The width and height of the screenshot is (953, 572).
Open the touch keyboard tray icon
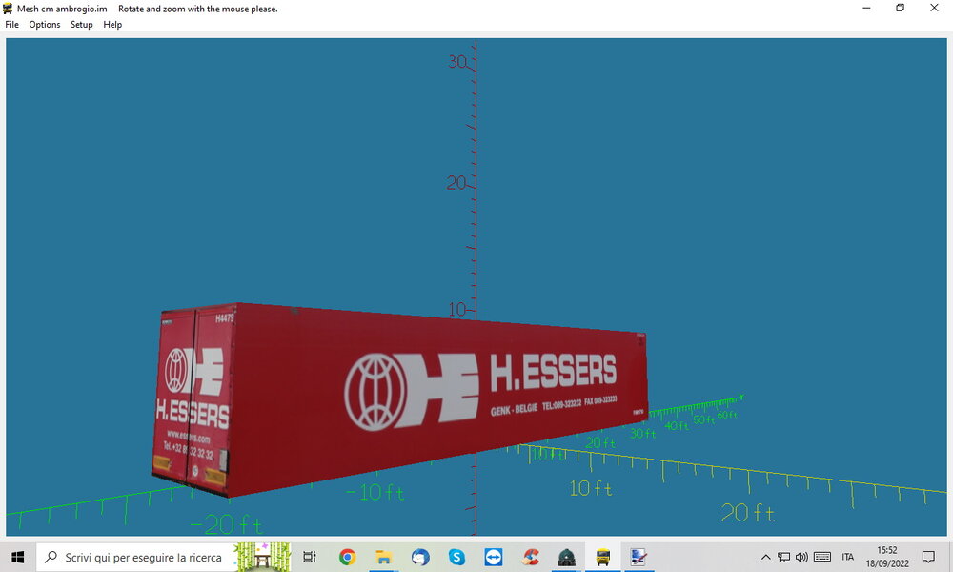click(x=822, y=557)
